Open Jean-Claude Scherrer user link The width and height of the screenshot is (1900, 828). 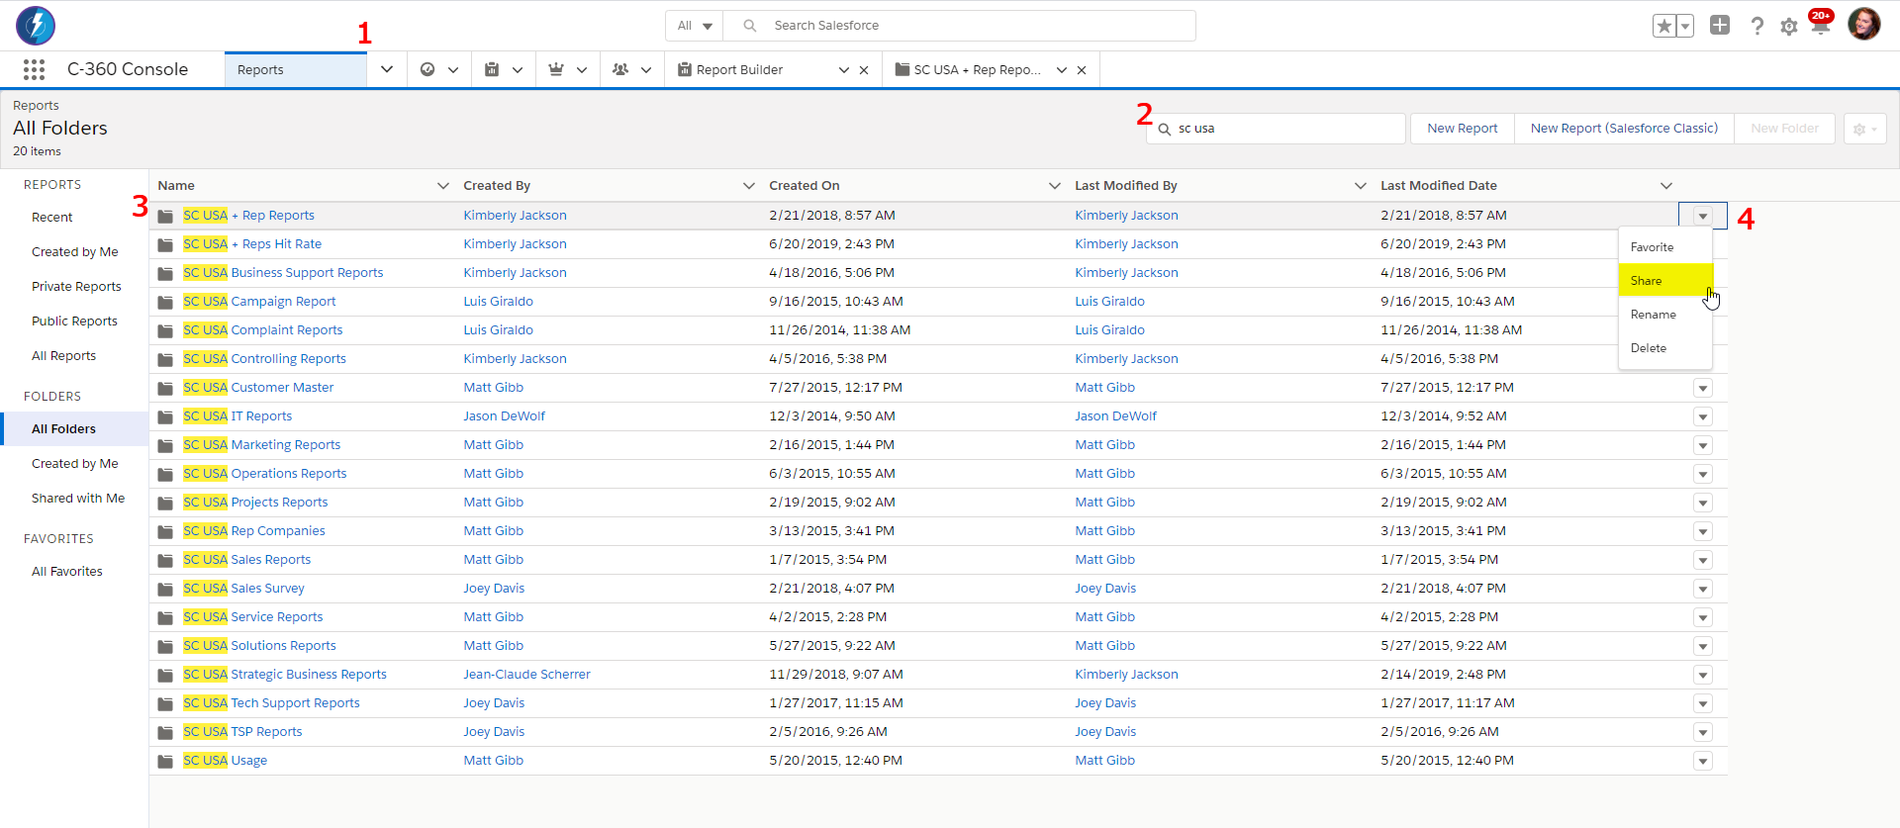click(x=526, y=675)
